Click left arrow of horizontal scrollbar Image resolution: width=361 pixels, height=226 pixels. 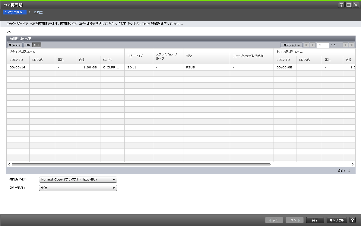coord(9,164)
